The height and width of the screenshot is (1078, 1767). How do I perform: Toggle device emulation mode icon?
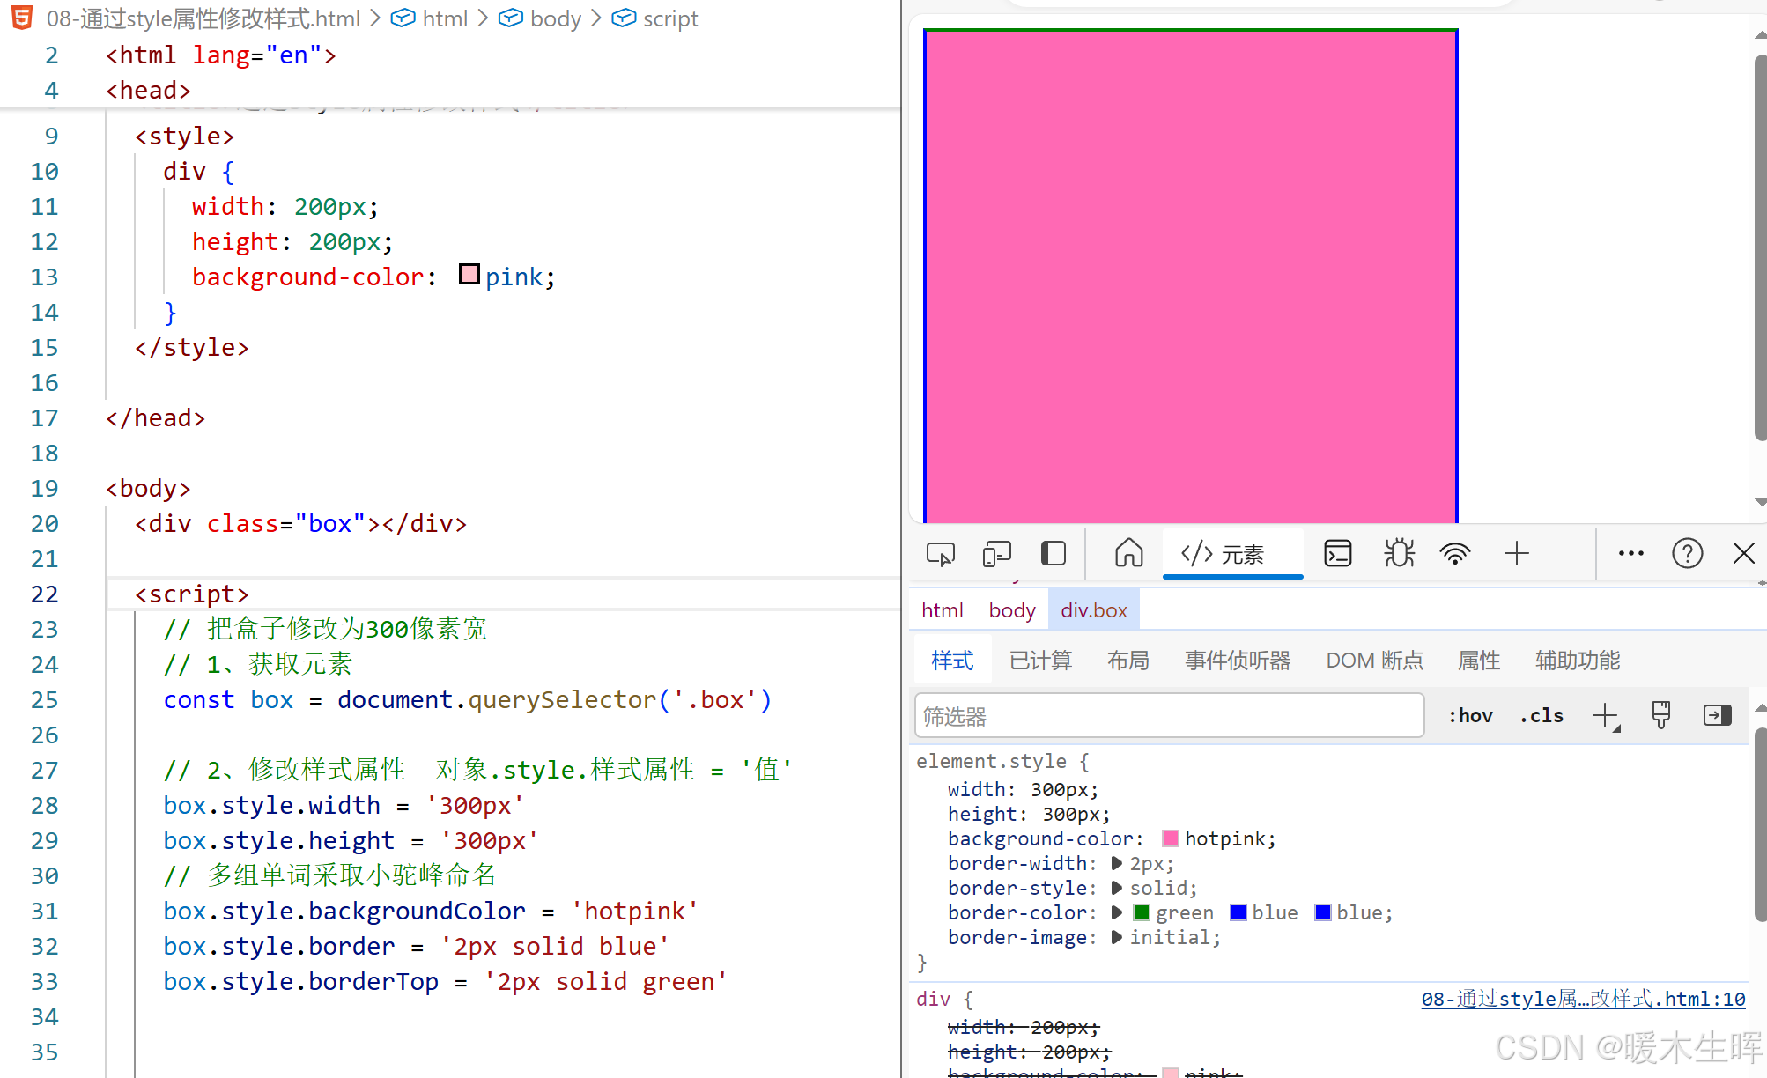[x=996, y=554]
